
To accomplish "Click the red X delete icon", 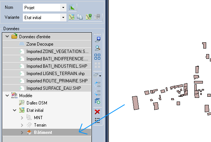I will pyautogui.click(x=97, y=112).
